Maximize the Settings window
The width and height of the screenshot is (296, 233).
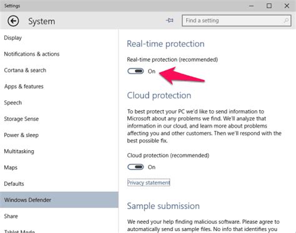pos(269,6)
